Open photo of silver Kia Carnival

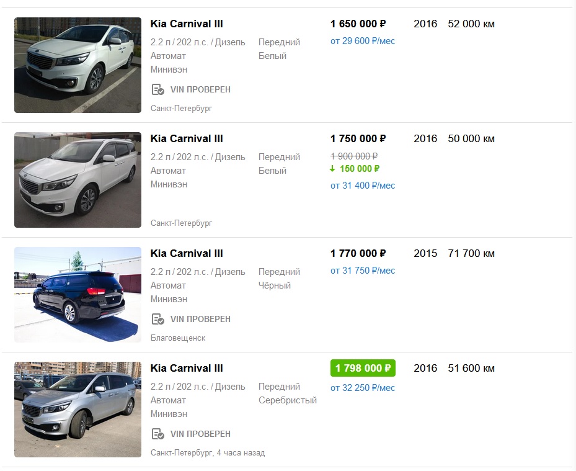point(78,410)
